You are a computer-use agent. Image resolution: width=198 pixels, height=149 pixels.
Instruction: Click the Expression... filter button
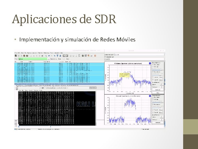point(54,59)
